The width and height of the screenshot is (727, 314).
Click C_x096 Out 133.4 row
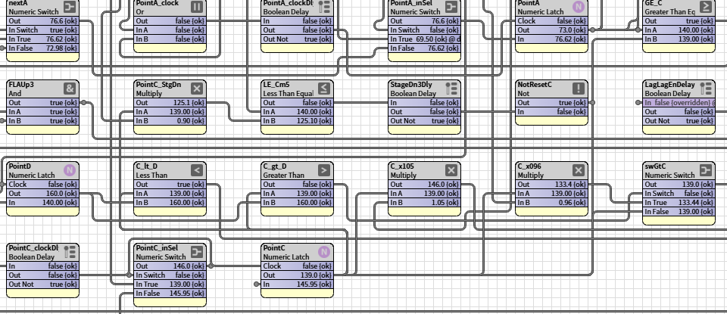point(552,185)
